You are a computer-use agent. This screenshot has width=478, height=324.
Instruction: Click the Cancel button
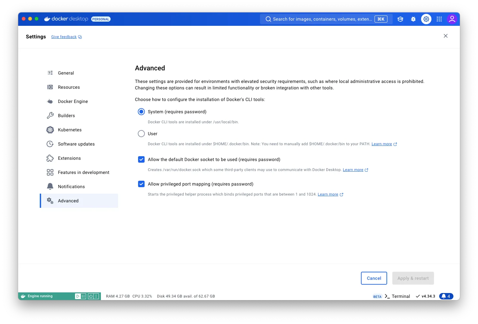tap(374, 278)
